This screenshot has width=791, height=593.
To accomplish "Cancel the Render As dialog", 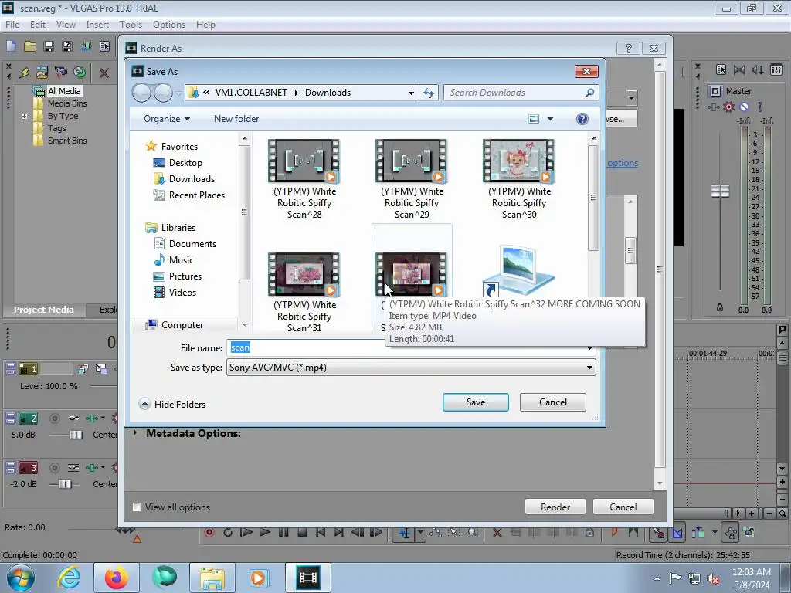I will click(x=623, y=507).
